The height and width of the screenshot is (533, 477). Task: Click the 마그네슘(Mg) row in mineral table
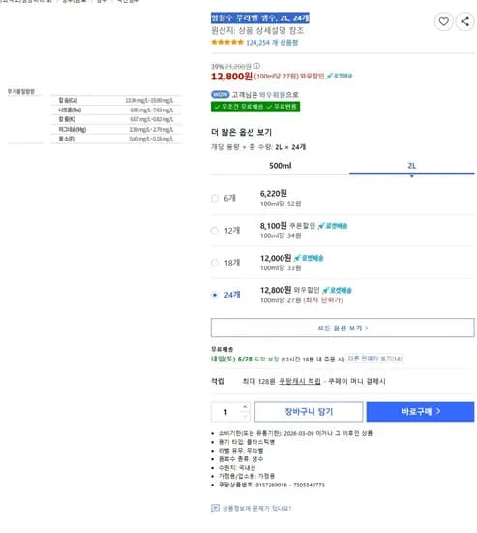tap(116, 129)
